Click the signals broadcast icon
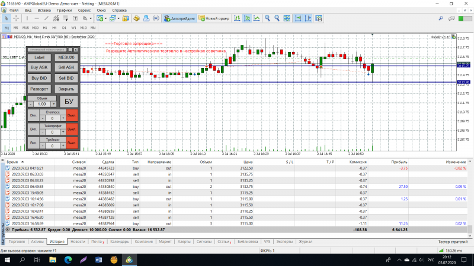Image resolution: width=474 pixels, height=266 pixels. [156, 18]
